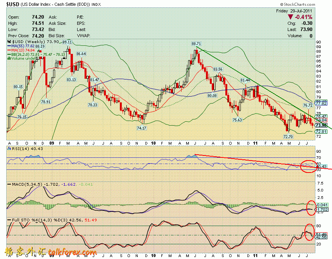Viewport: 332px width, 259px height.
Task: Click the 74.17 low price label
Action: [142, 128]
